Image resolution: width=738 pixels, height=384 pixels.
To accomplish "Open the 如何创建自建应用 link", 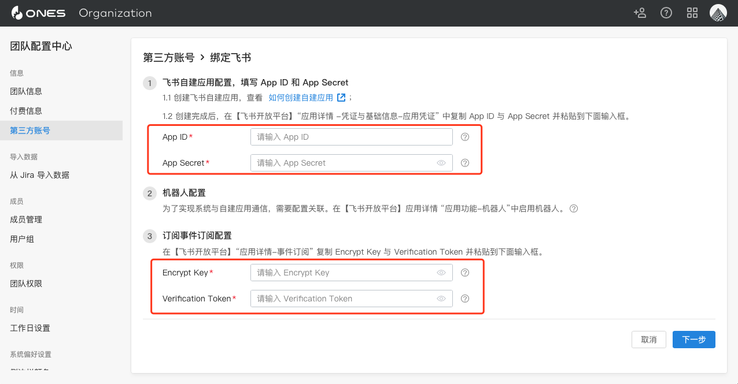I will pos(301,98).
